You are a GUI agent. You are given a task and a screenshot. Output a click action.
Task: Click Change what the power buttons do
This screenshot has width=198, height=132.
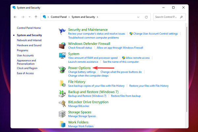pos(121,72)
